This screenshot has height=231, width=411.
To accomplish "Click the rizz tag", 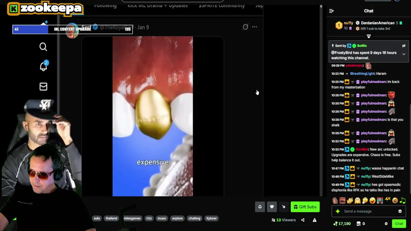I will pos(149,218).
